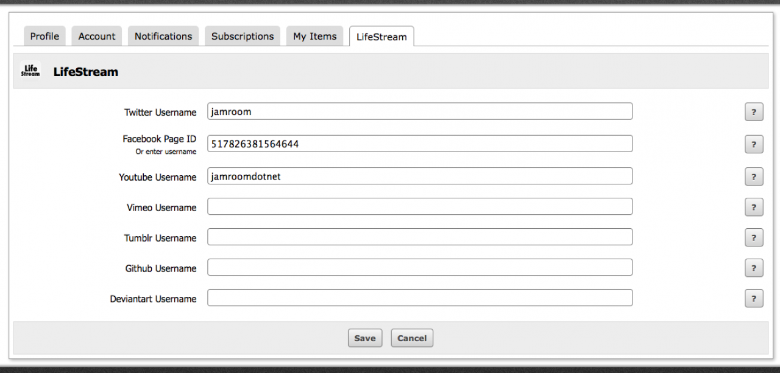
Task: Click the Tumblr Username help button
Action: pyautogui.click(x=754, y=237)
